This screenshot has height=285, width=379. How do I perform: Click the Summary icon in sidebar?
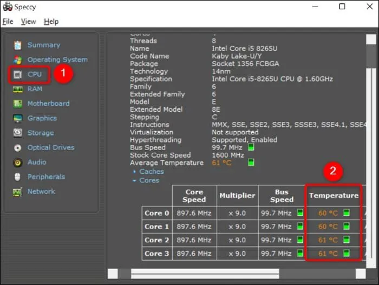click(x=18, y=45)
